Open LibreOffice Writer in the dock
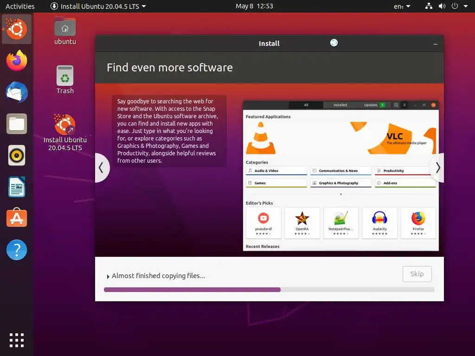This screenshot has width=475, height=356. tap(17, 187)
